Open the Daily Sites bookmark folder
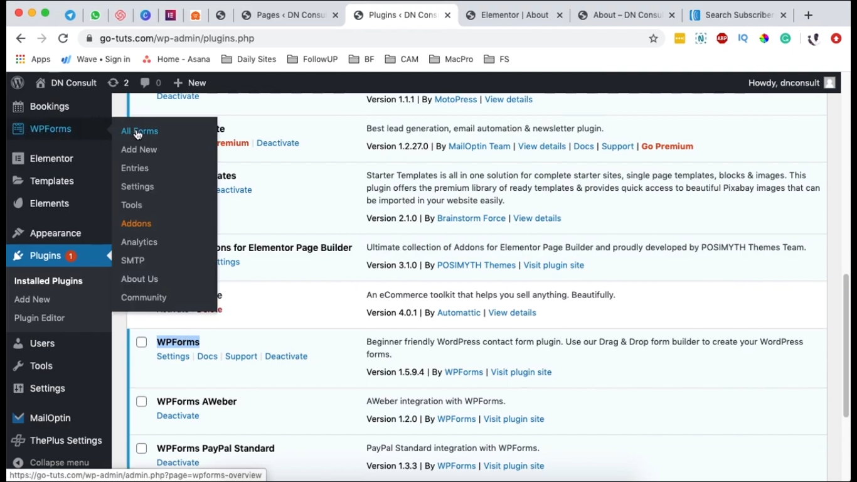Viewport: 857px width, 482px height. click(248, 59)
